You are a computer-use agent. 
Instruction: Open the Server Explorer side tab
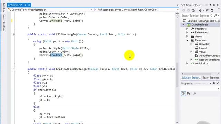click(4, 23)
